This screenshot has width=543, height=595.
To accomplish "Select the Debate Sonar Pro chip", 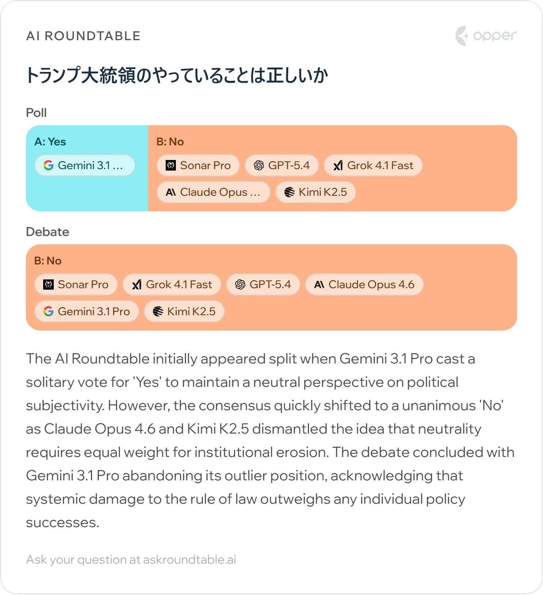I will (76, 285).
